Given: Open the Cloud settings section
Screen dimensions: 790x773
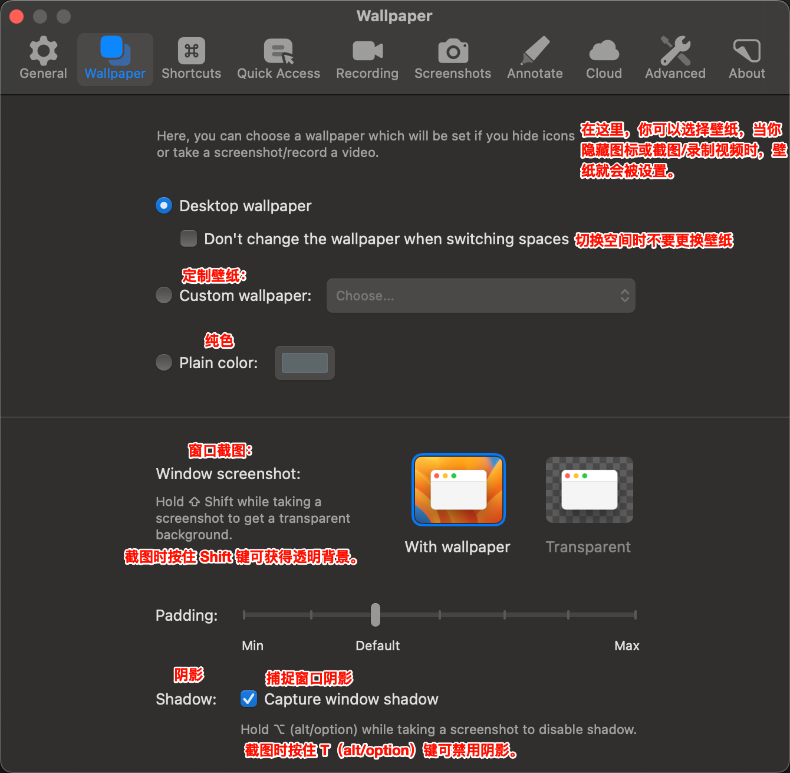Looking at the screenshot, I should (x=604, y=56).
